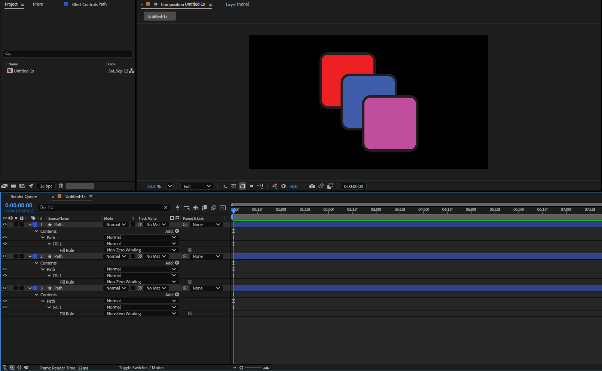The height and width of the screenshot is (371, 602).
Task: Select the Project panel tab
Action: point(11,4)
